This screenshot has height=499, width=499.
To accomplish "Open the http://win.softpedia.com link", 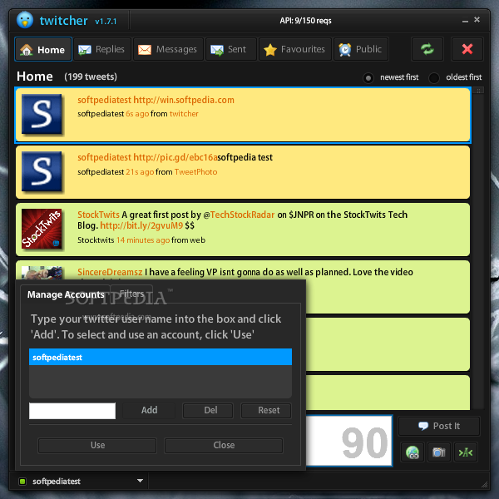I will point(184,100).
